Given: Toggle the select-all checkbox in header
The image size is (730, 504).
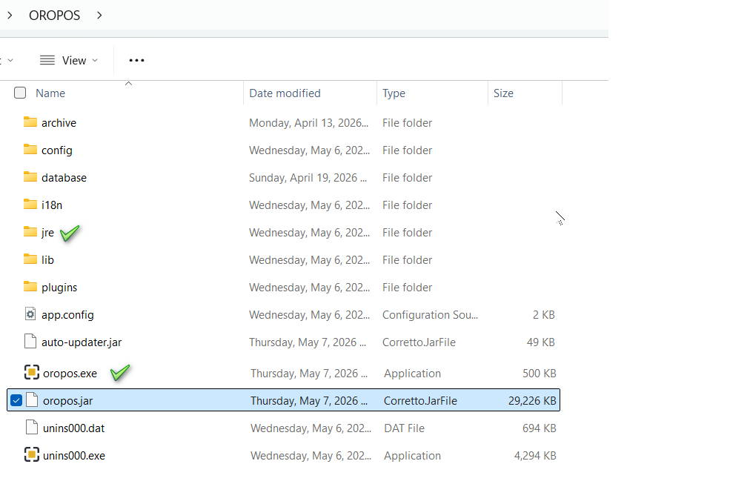Looking at the screenshot, I should pos(20,93).
